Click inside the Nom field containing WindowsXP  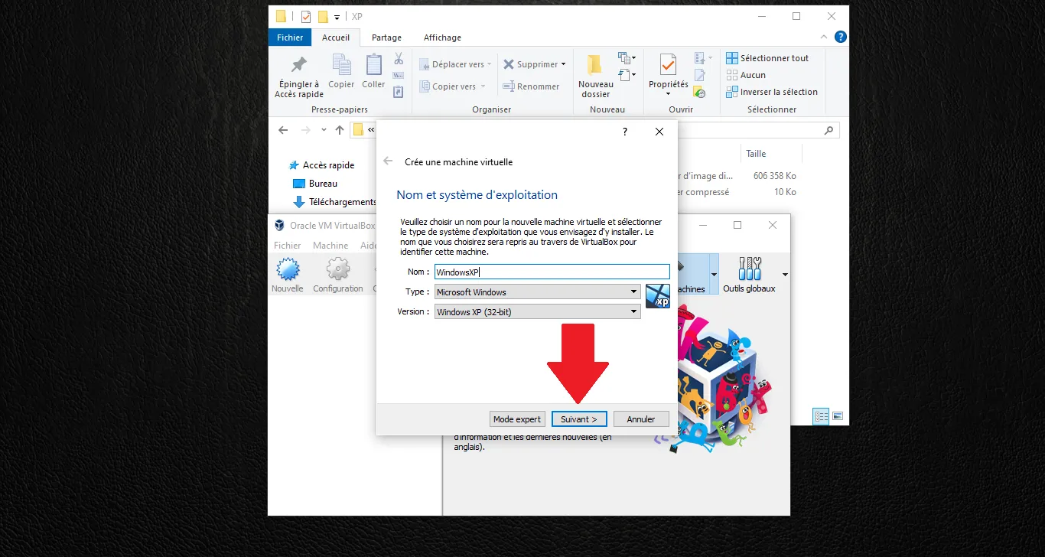[x=536, y=272]
